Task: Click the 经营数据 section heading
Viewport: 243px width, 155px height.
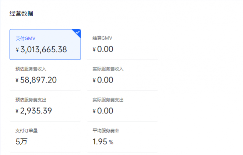Action: [x=21, y=14]
